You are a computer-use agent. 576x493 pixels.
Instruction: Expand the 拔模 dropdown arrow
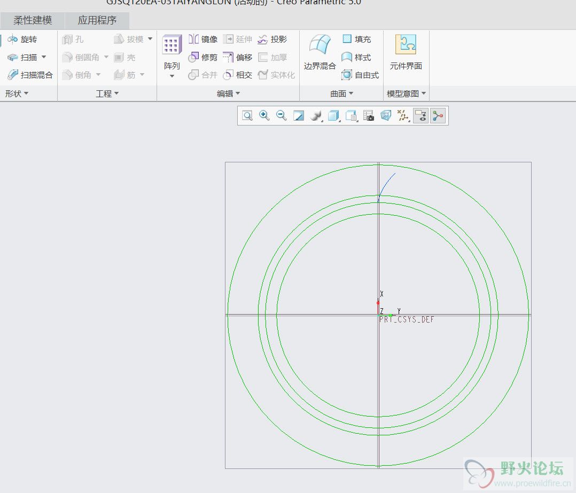pyautogui.click(x=150, y=39)
